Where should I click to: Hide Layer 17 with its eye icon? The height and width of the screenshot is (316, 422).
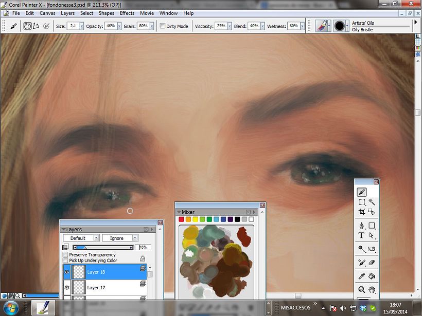coord(67,287)
